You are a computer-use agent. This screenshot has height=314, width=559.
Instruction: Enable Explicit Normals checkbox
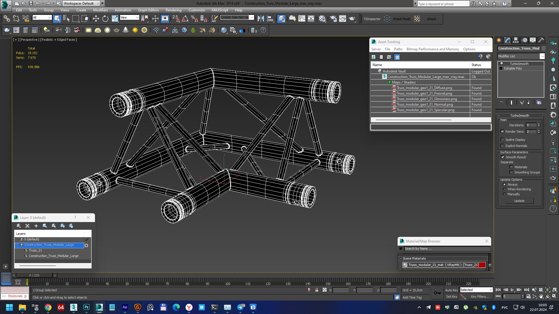(502, 146)
